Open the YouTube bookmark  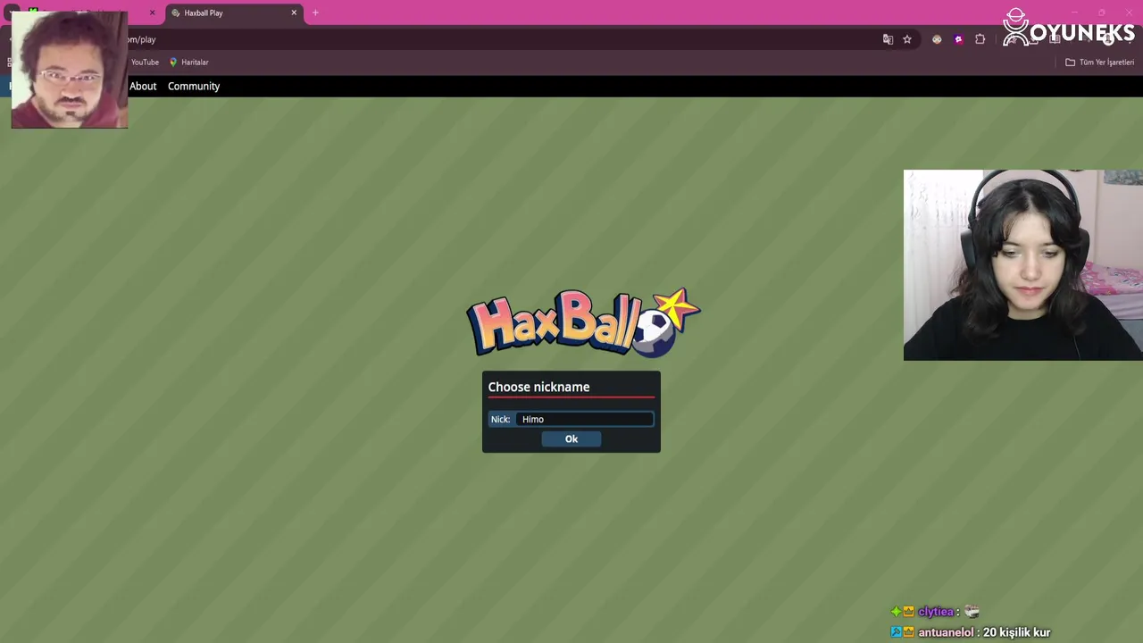(145, 63)
